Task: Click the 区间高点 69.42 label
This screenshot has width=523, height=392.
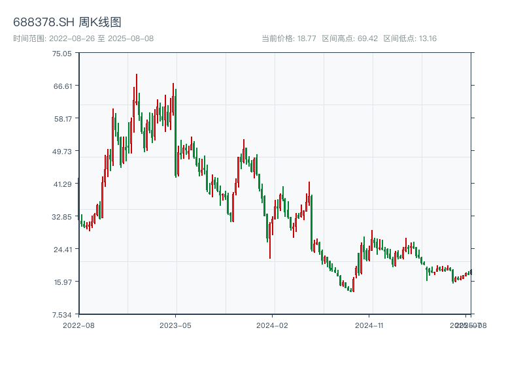Action: 350,39
